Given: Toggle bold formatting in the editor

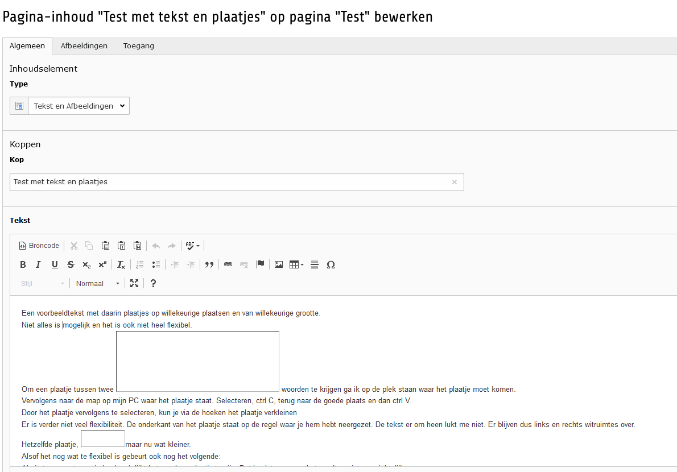Looking at the screenshot, I should (x=23, y=264).
